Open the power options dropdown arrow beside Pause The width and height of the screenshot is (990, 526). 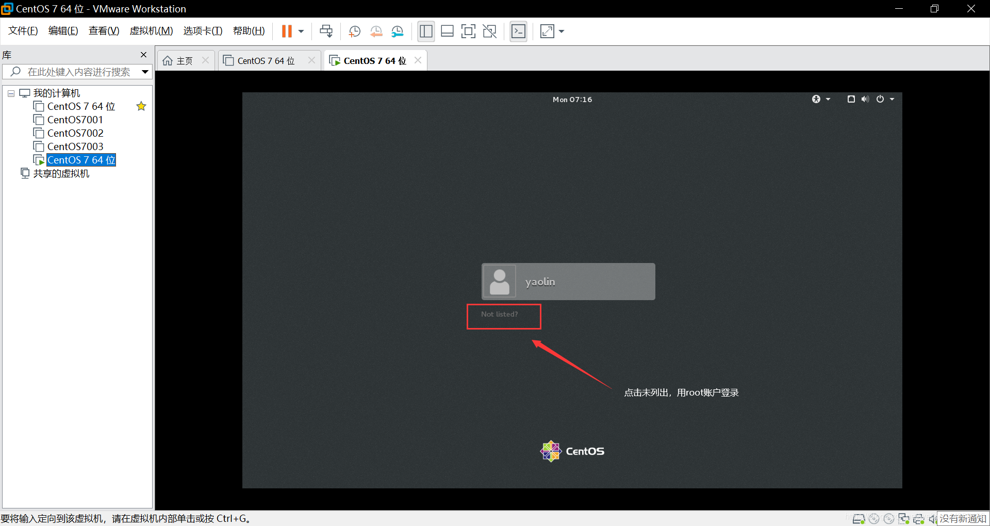301,31
